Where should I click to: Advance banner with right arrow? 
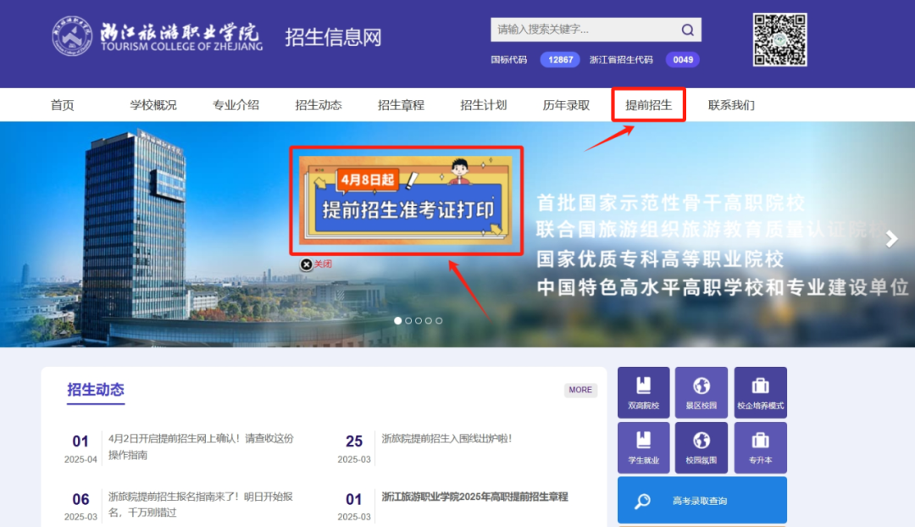pyautogui.click(x=891, y=240)
